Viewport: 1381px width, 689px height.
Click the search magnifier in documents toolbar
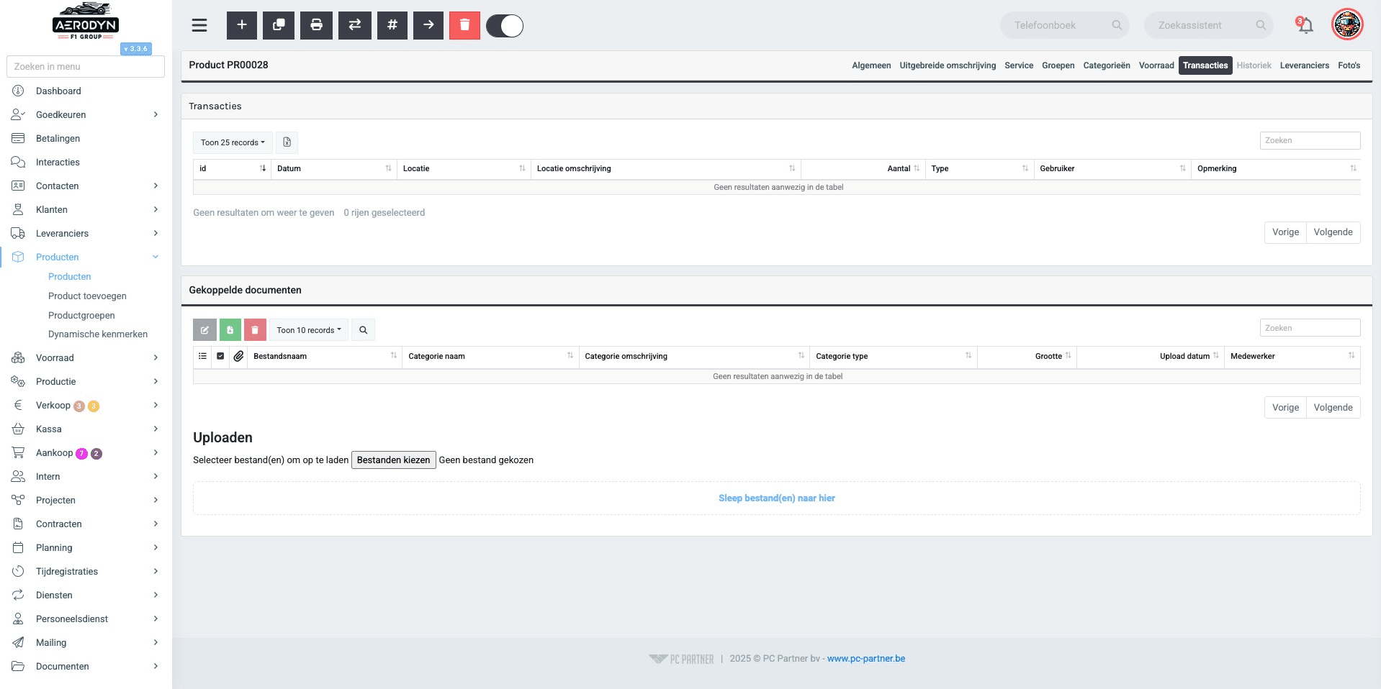click(364, 330)
